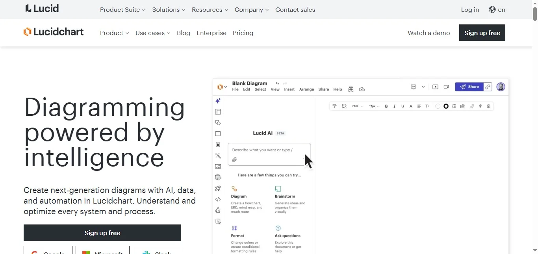Start presentation with the play icon
Viewport: 538px width, 254px height.
(435, 87)
